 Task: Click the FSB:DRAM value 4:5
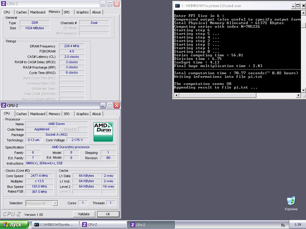(x=72, y=51)
